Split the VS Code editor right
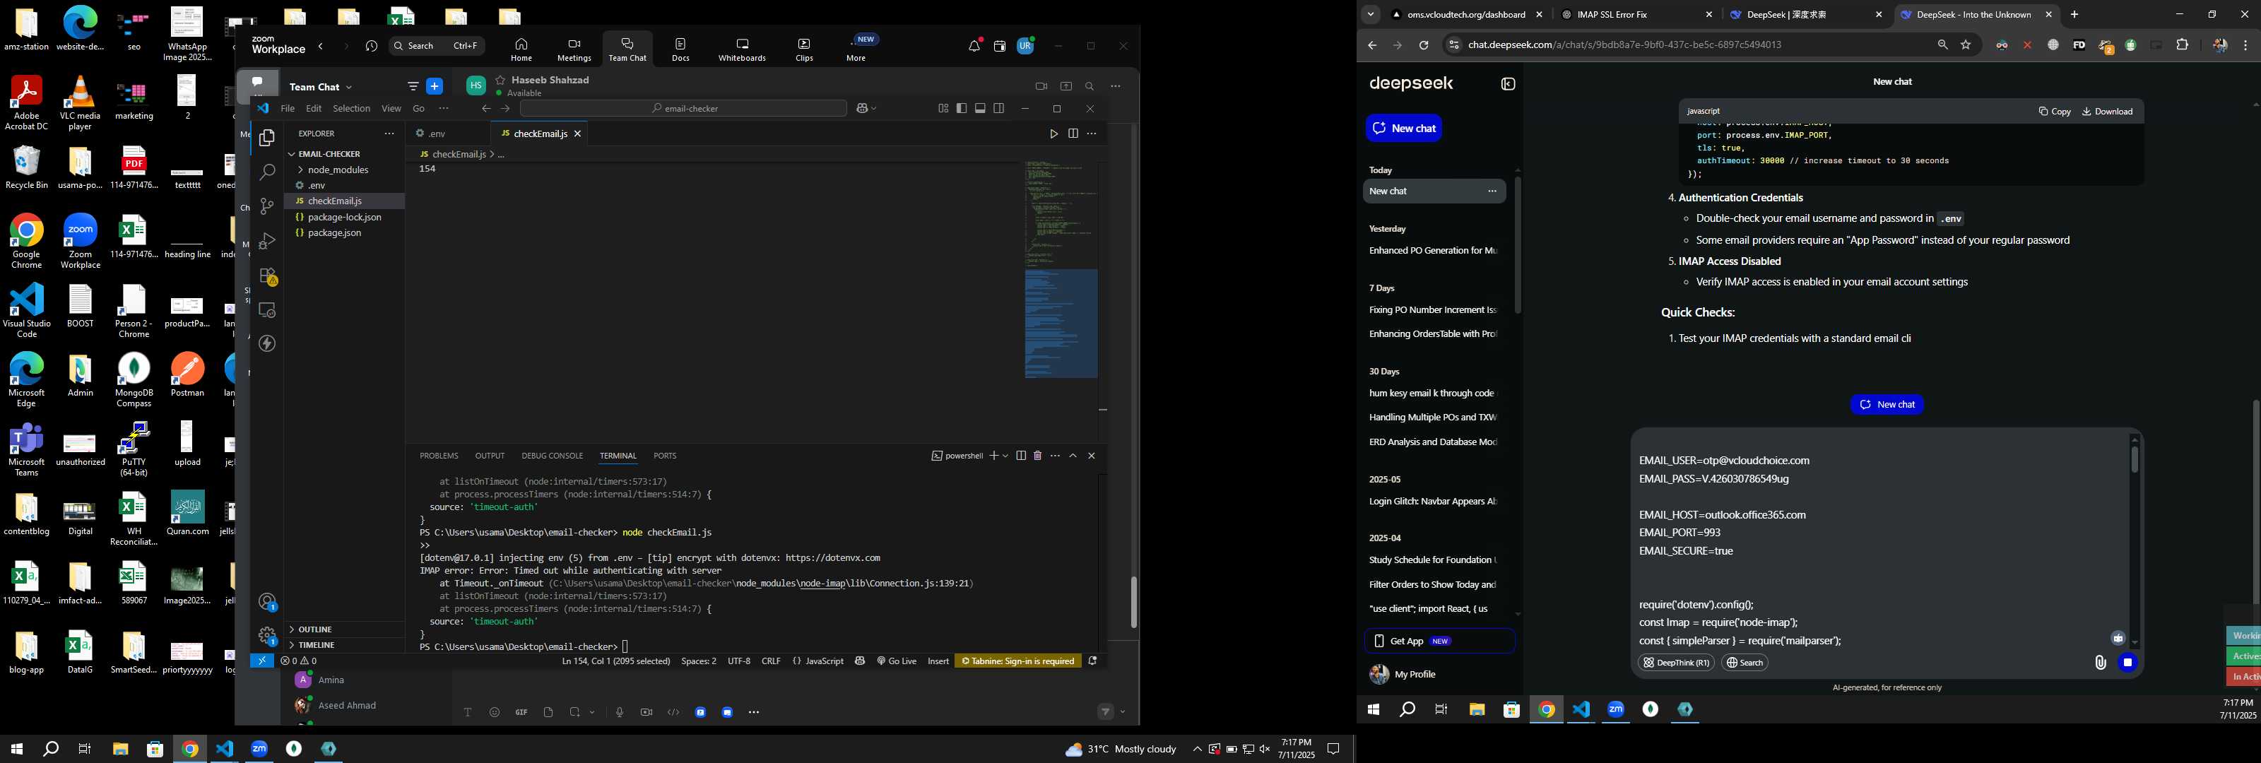 [x=1073, y=134]
